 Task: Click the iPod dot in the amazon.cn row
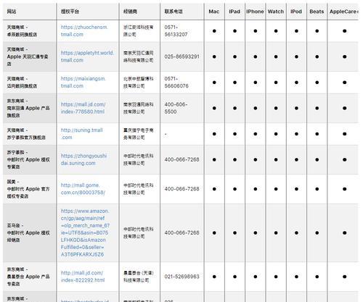[x=296, y=232]
